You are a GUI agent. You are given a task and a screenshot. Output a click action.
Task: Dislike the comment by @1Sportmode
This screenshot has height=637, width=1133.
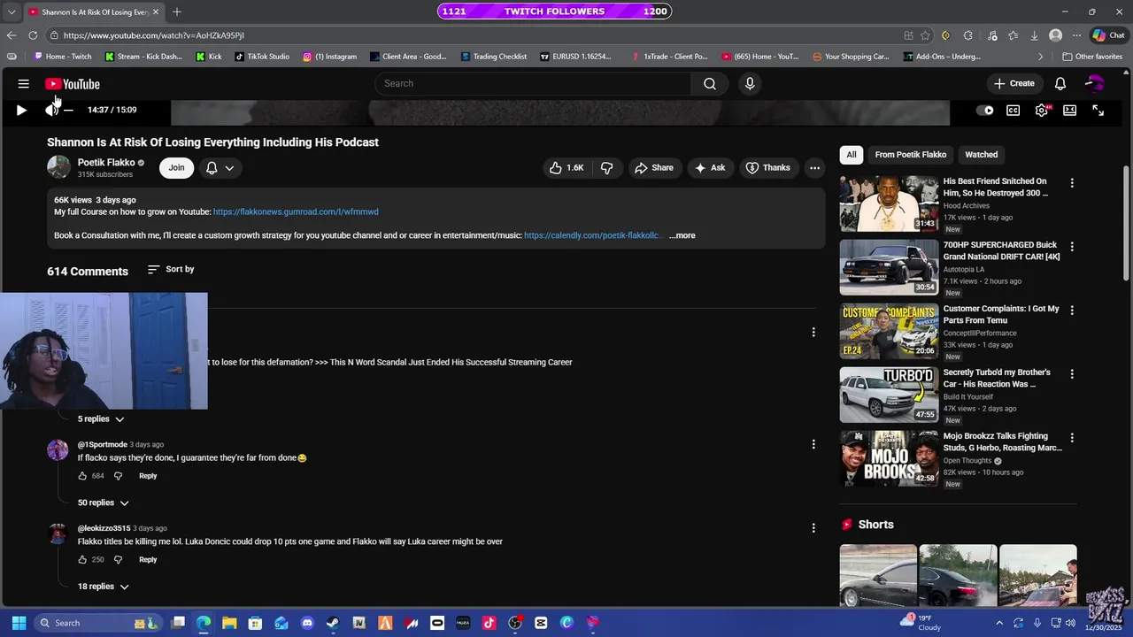(118, 476)
